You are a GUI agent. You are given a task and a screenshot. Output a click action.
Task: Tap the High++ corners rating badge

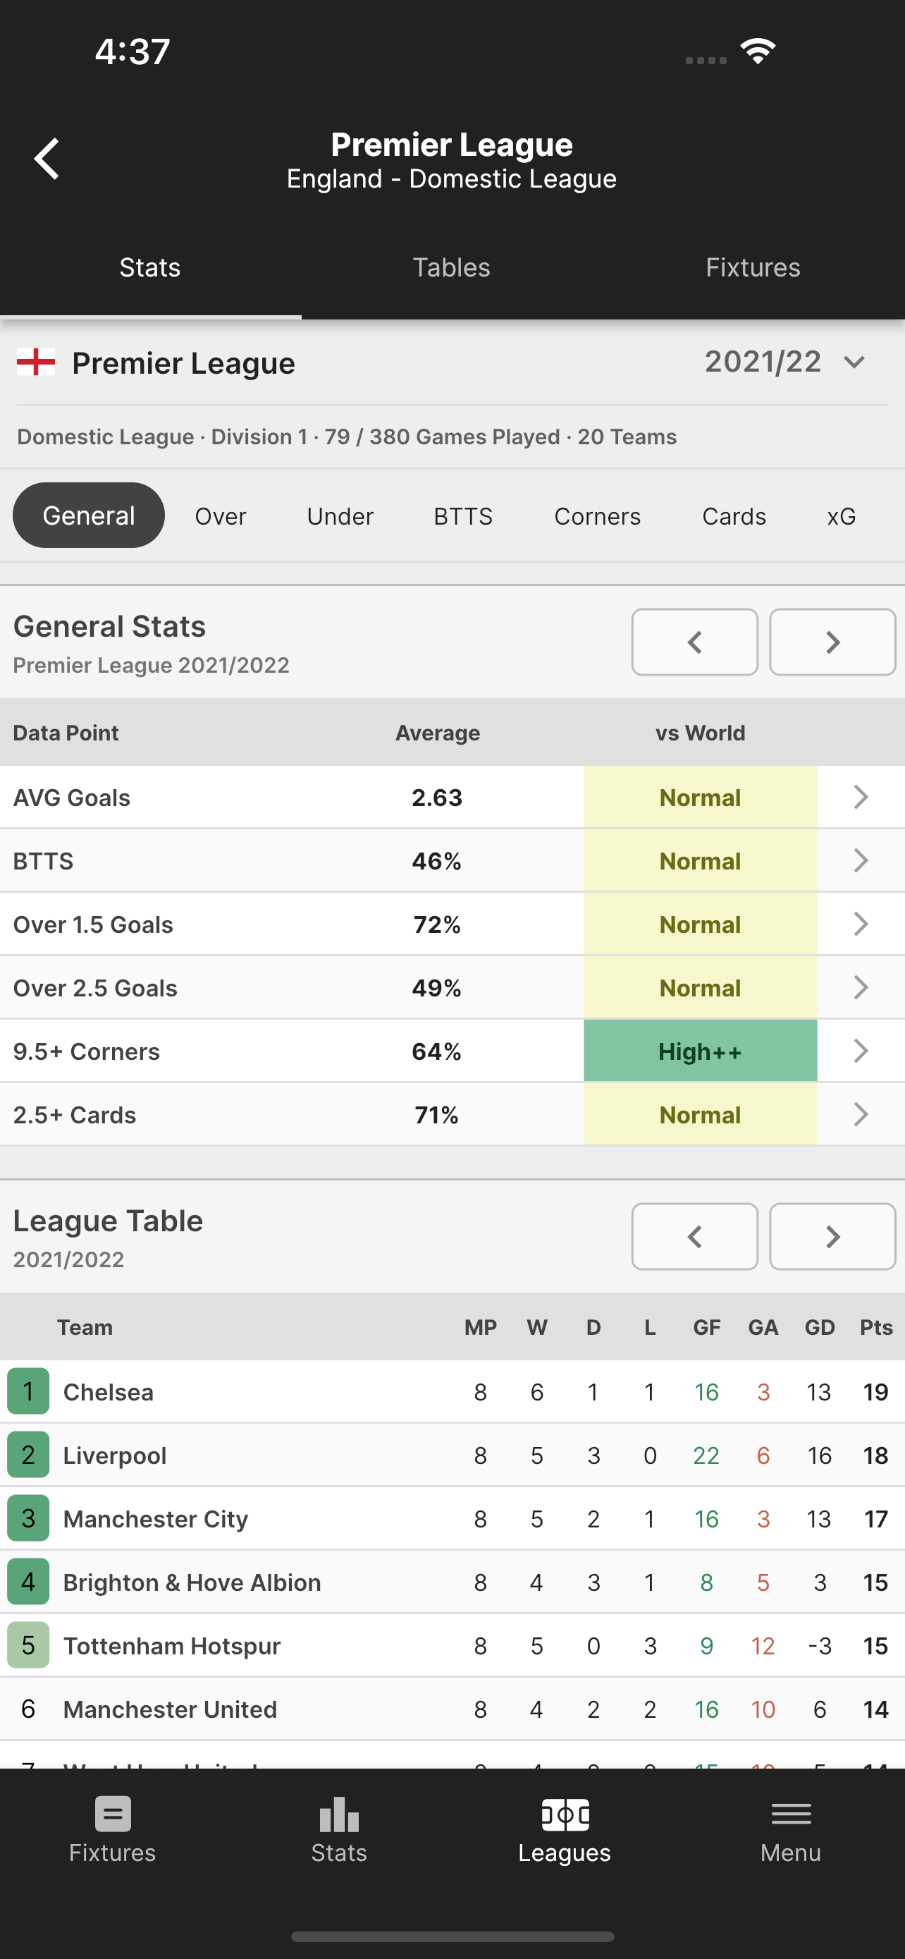(x=700, y=1051)
